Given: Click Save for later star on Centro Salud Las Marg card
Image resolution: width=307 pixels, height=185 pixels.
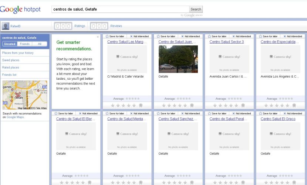Looking at the screenshot, I should [x=107, y=37].
